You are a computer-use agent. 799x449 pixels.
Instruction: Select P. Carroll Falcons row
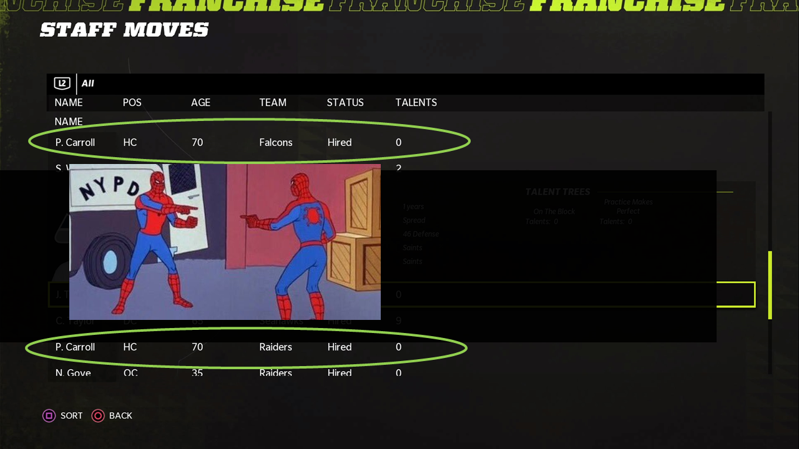(x=249, y=142)
